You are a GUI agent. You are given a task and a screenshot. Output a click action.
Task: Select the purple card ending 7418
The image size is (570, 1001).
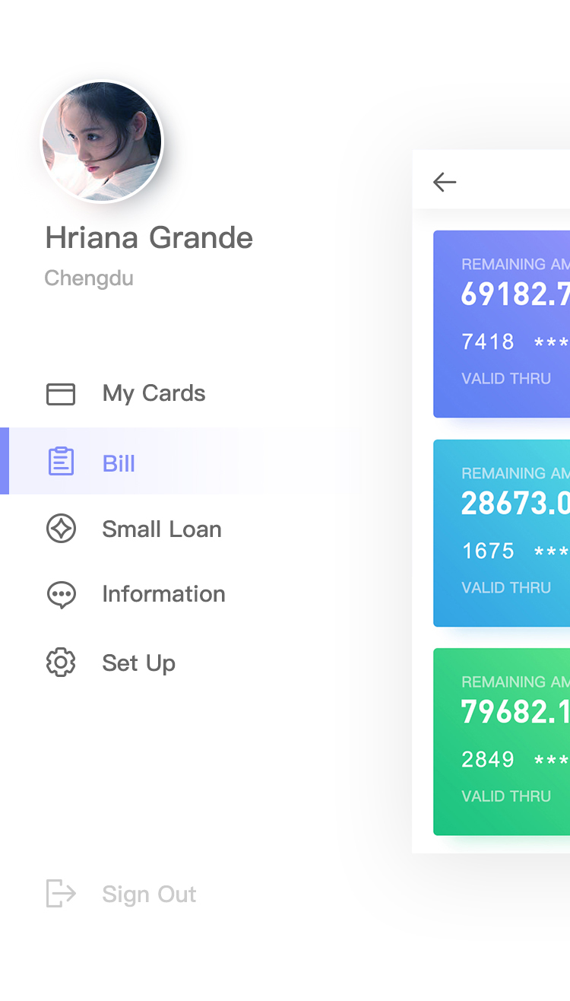(x=502, y=324)
